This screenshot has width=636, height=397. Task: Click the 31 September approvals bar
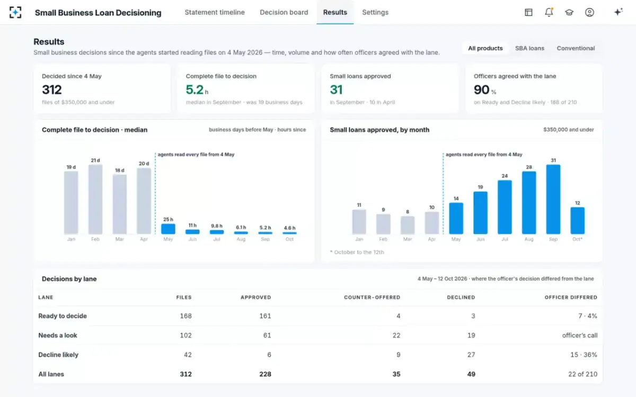pos(553,200)
